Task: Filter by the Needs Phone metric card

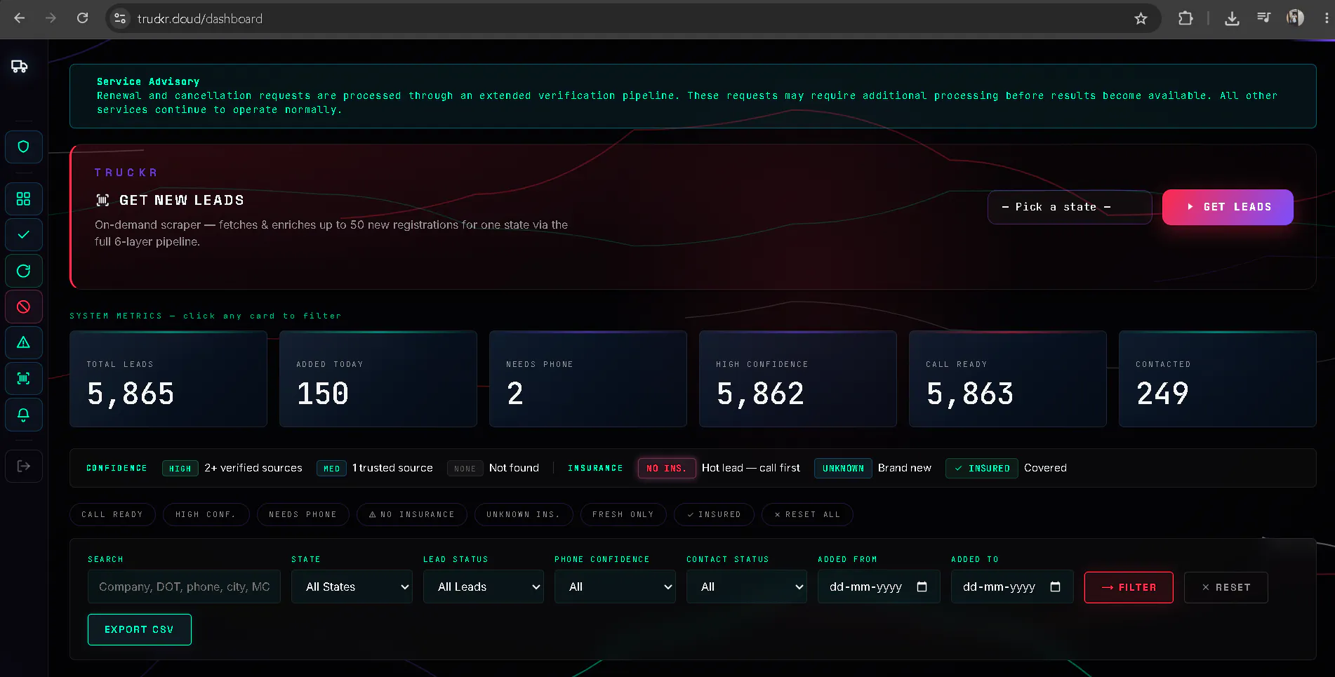Action: click(x=588, y=379)
